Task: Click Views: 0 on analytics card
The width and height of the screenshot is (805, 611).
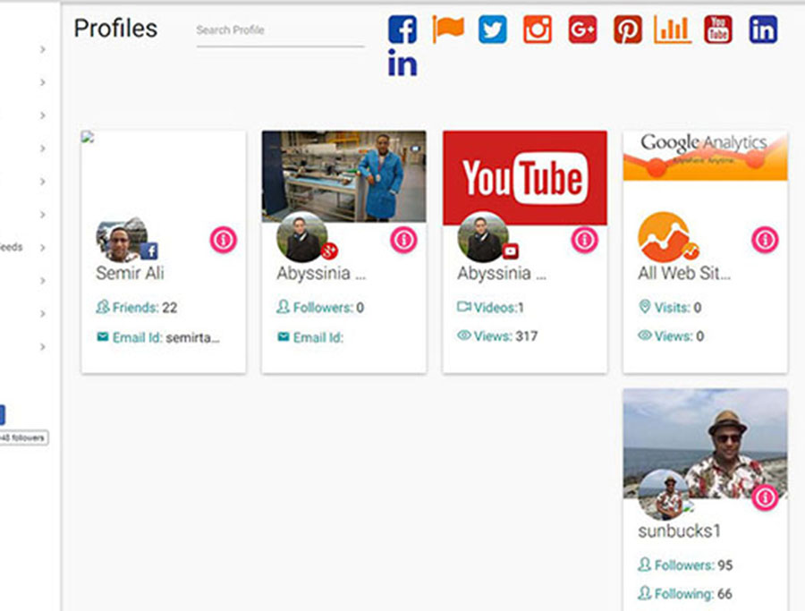Action: pyautogui.click(x=671, y=335)
